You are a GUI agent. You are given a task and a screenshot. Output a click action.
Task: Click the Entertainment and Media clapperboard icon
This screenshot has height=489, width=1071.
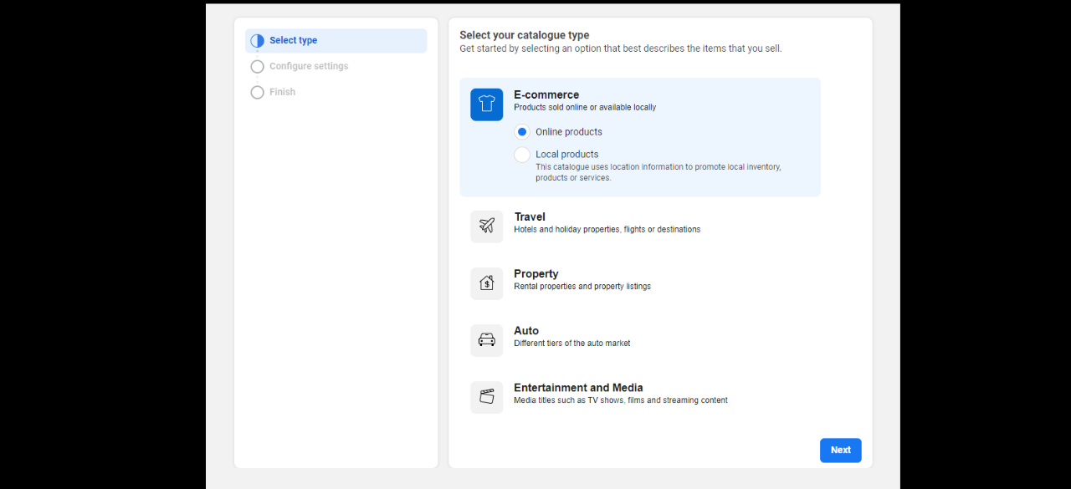486,397
